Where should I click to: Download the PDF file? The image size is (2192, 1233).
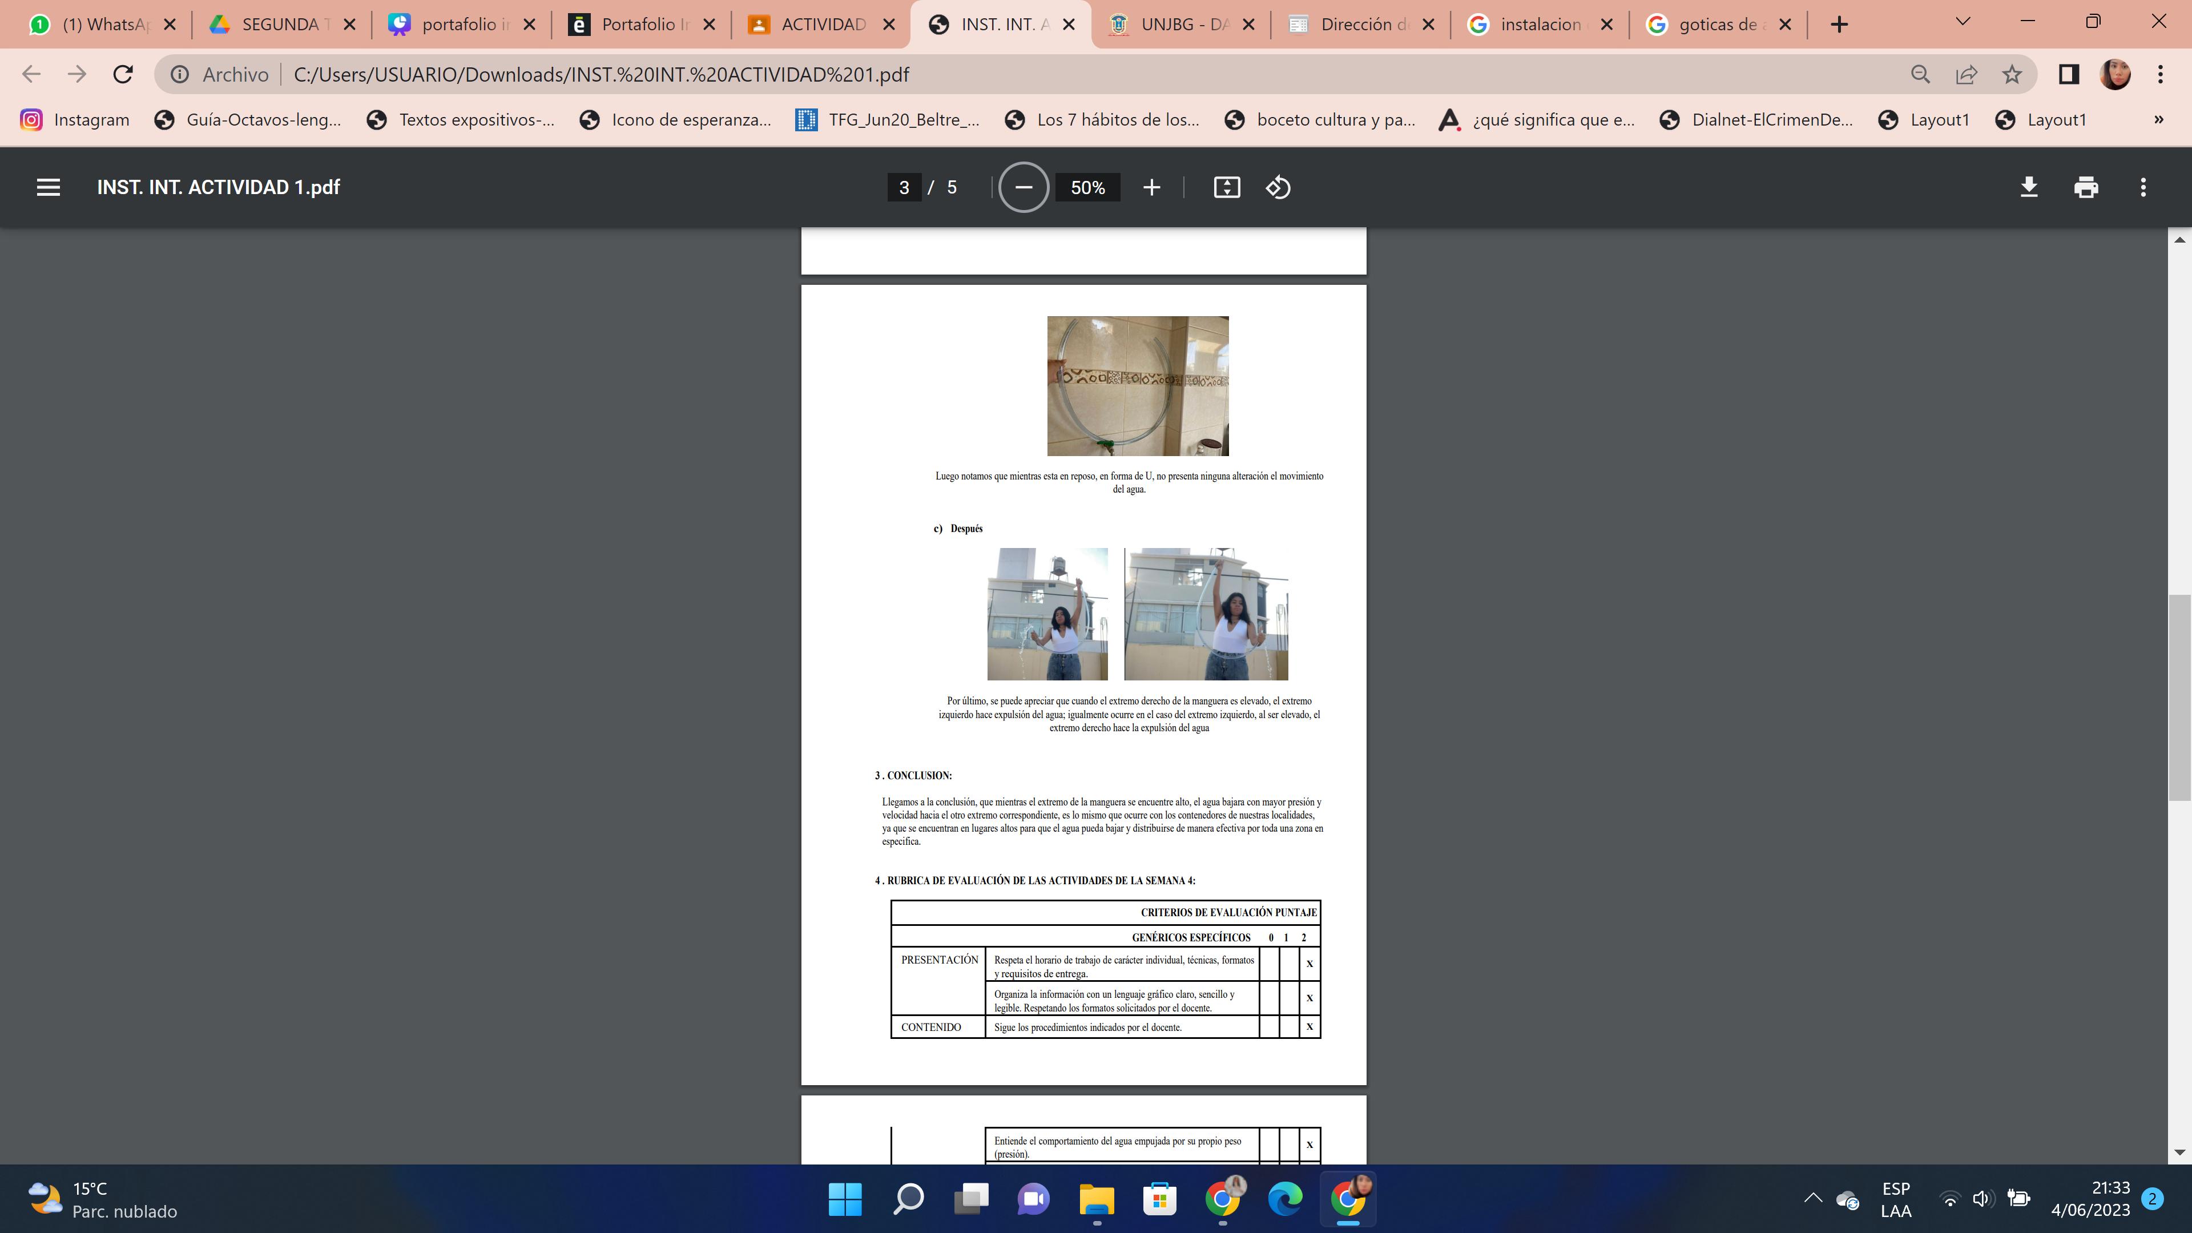point(2029,187)
